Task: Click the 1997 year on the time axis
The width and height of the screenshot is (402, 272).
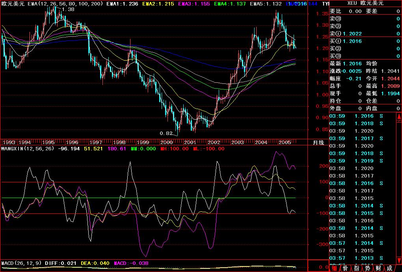Action: [x=96, y=142]
